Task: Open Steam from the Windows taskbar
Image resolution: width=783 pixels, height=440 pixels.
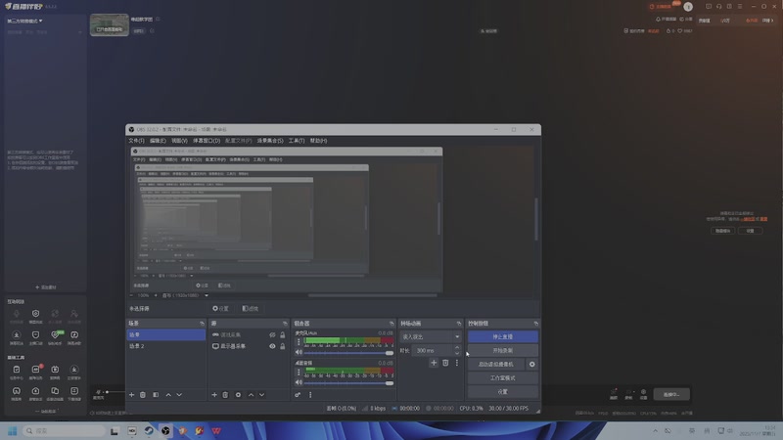Action: [x=149, y=430]
